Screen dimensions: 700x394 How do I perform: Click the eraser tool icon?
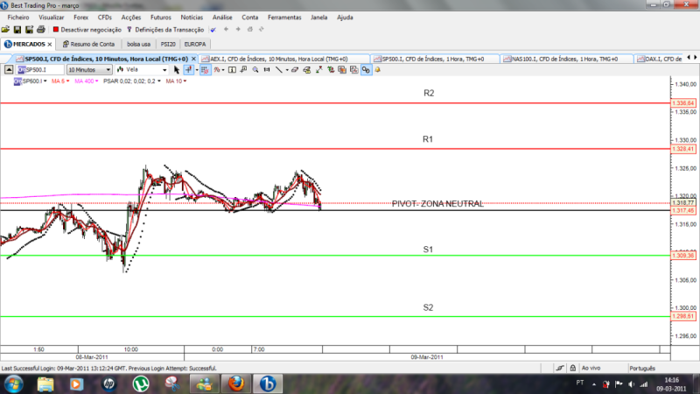[295, 70]
